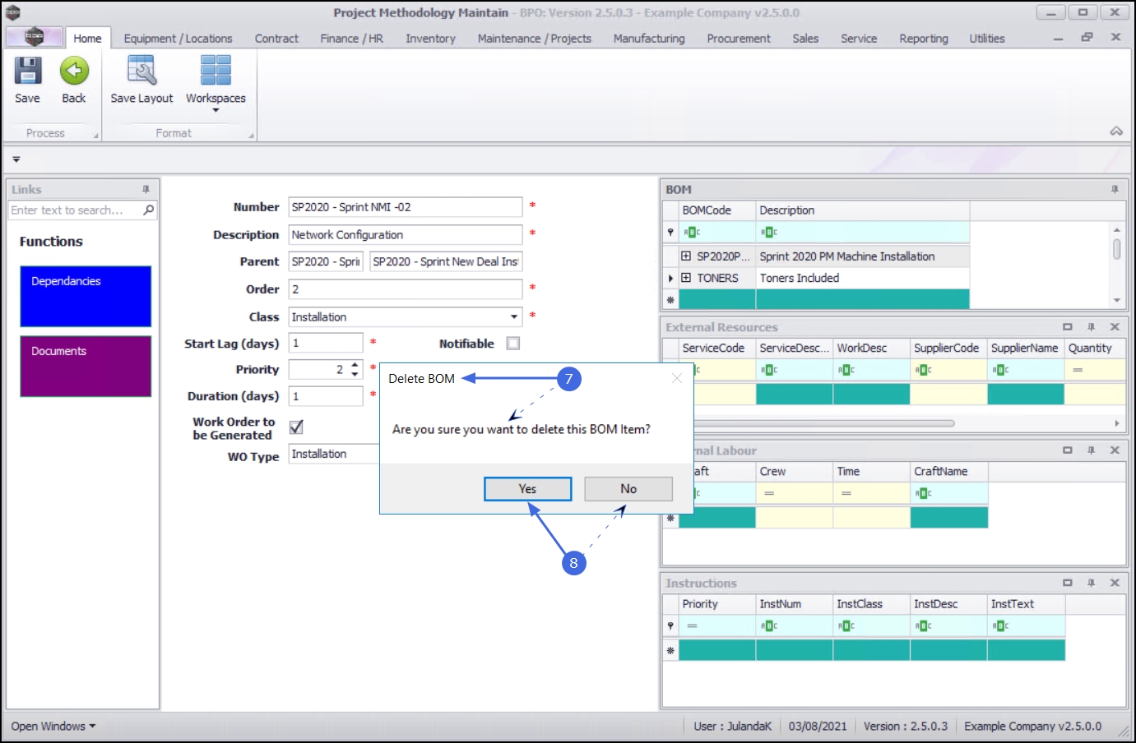This screenshot has height=743, width=1136.
Task: Click the Save floppy disk icon
Action: click(27, 72)
